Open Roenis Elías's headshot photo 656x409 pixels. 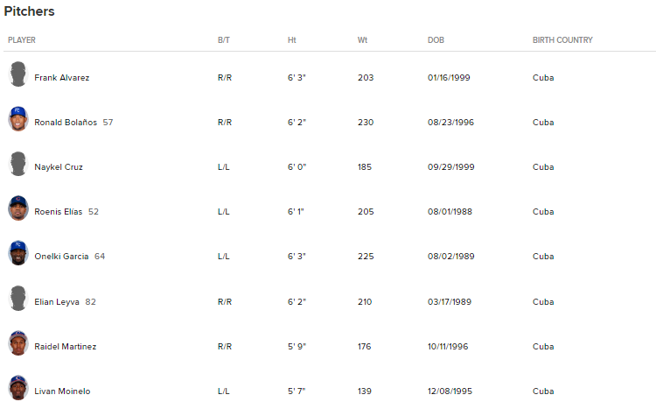tap(18, 208)
